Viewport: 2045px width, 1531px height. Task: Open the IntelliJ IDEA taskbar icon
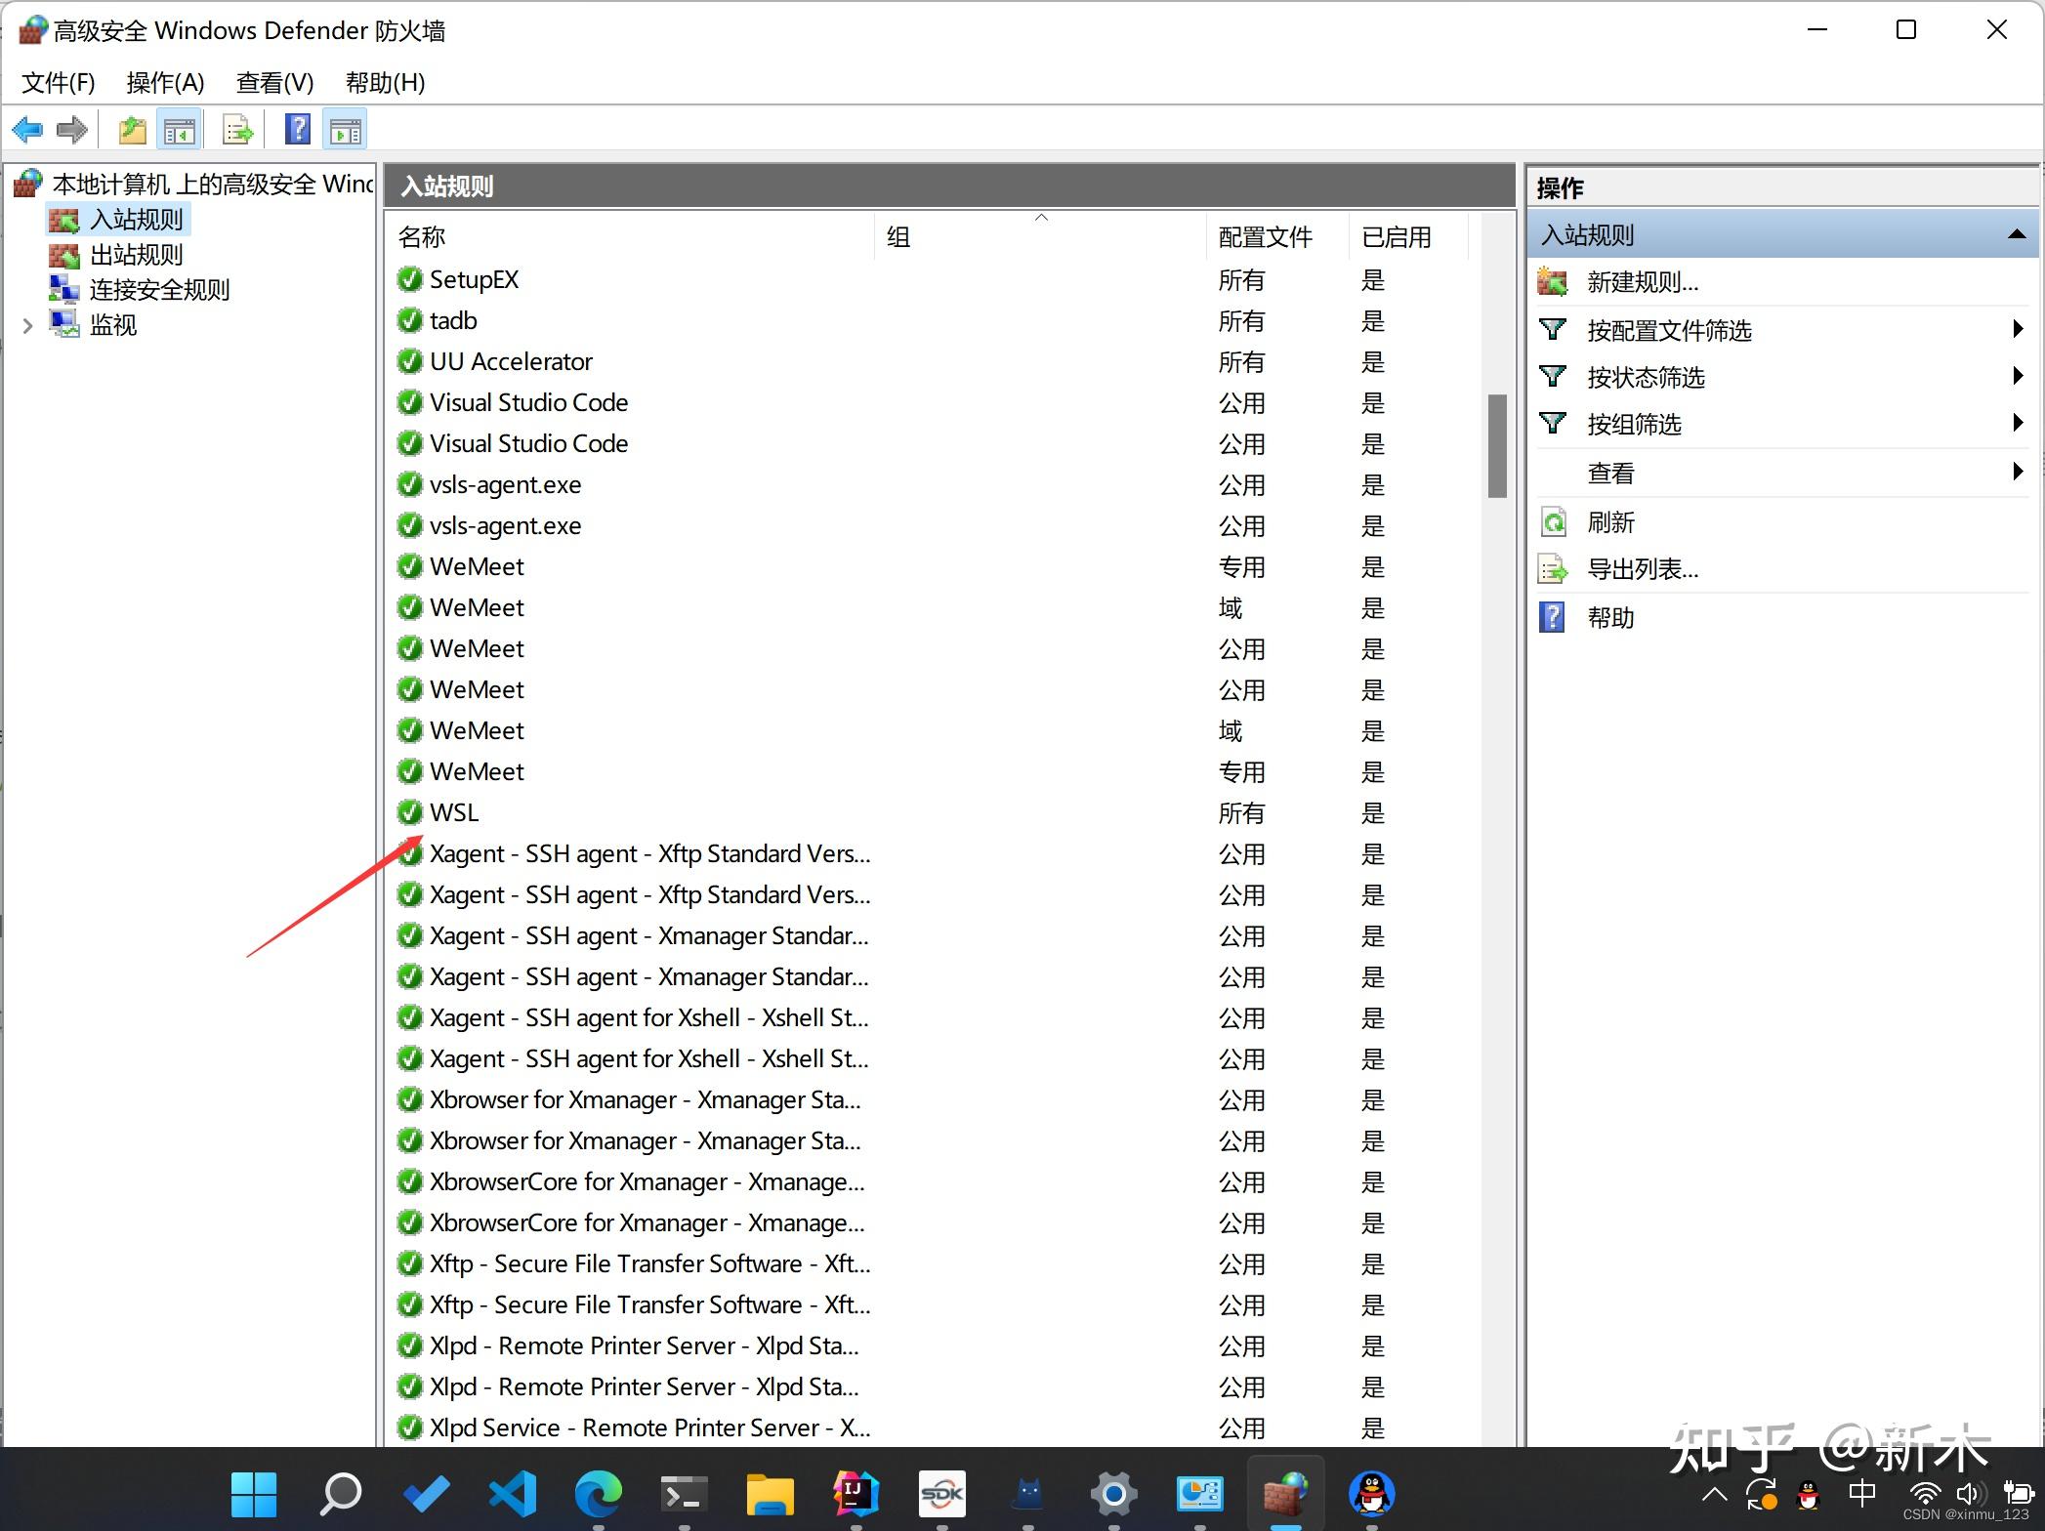click(856, 1493)
